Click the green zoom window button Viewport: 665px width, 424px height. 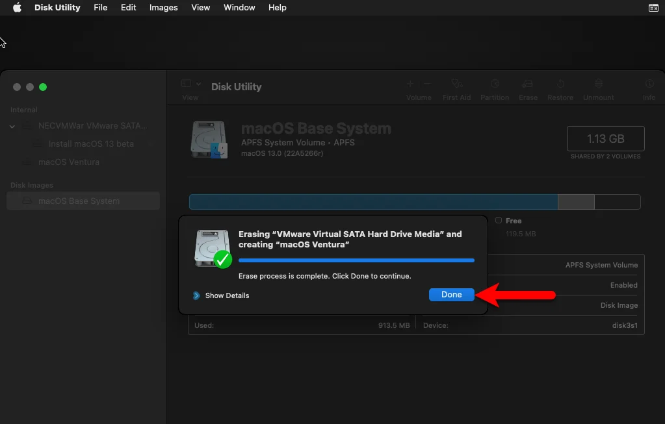point(43,87)
